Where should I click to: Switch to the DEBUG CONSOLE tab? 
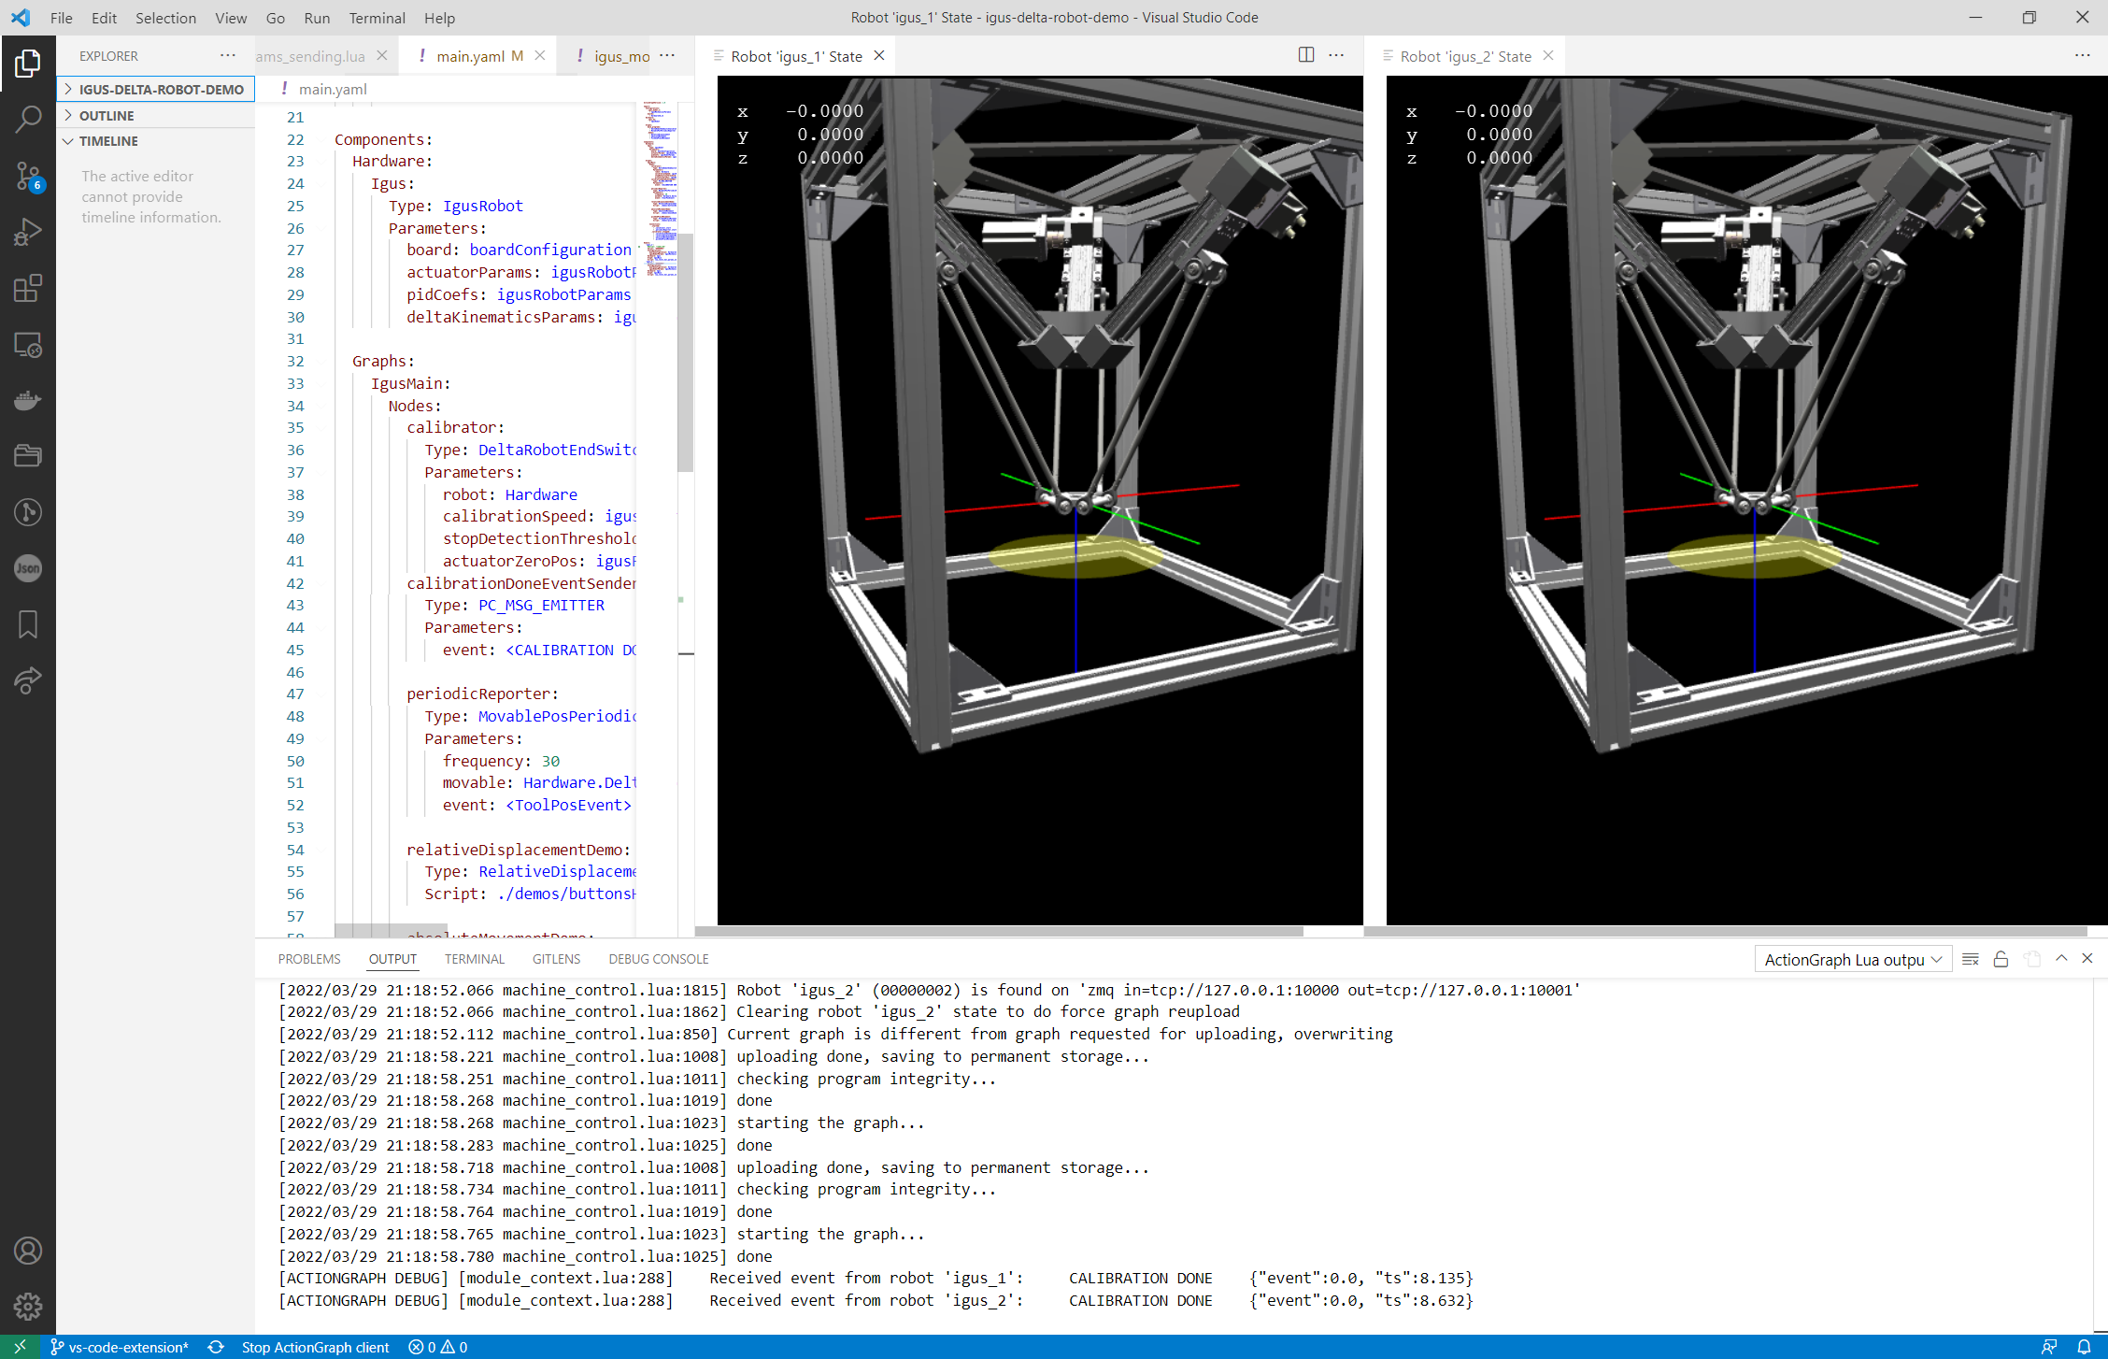point(658,959)
